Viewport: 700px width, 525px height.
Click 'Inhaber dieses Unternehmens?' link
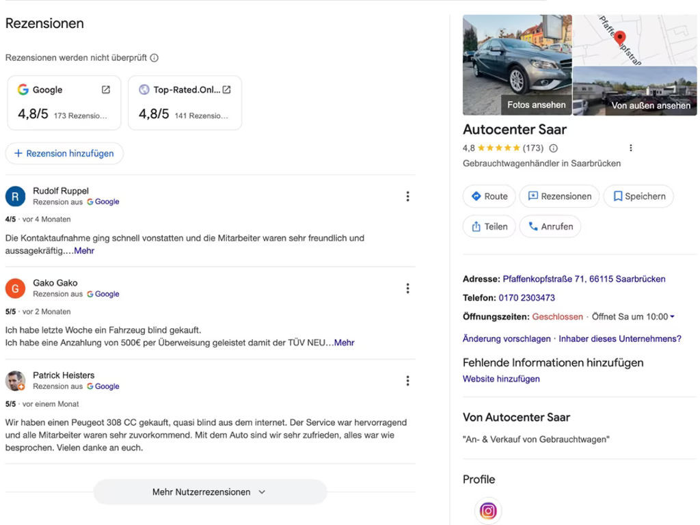(620, 339)
